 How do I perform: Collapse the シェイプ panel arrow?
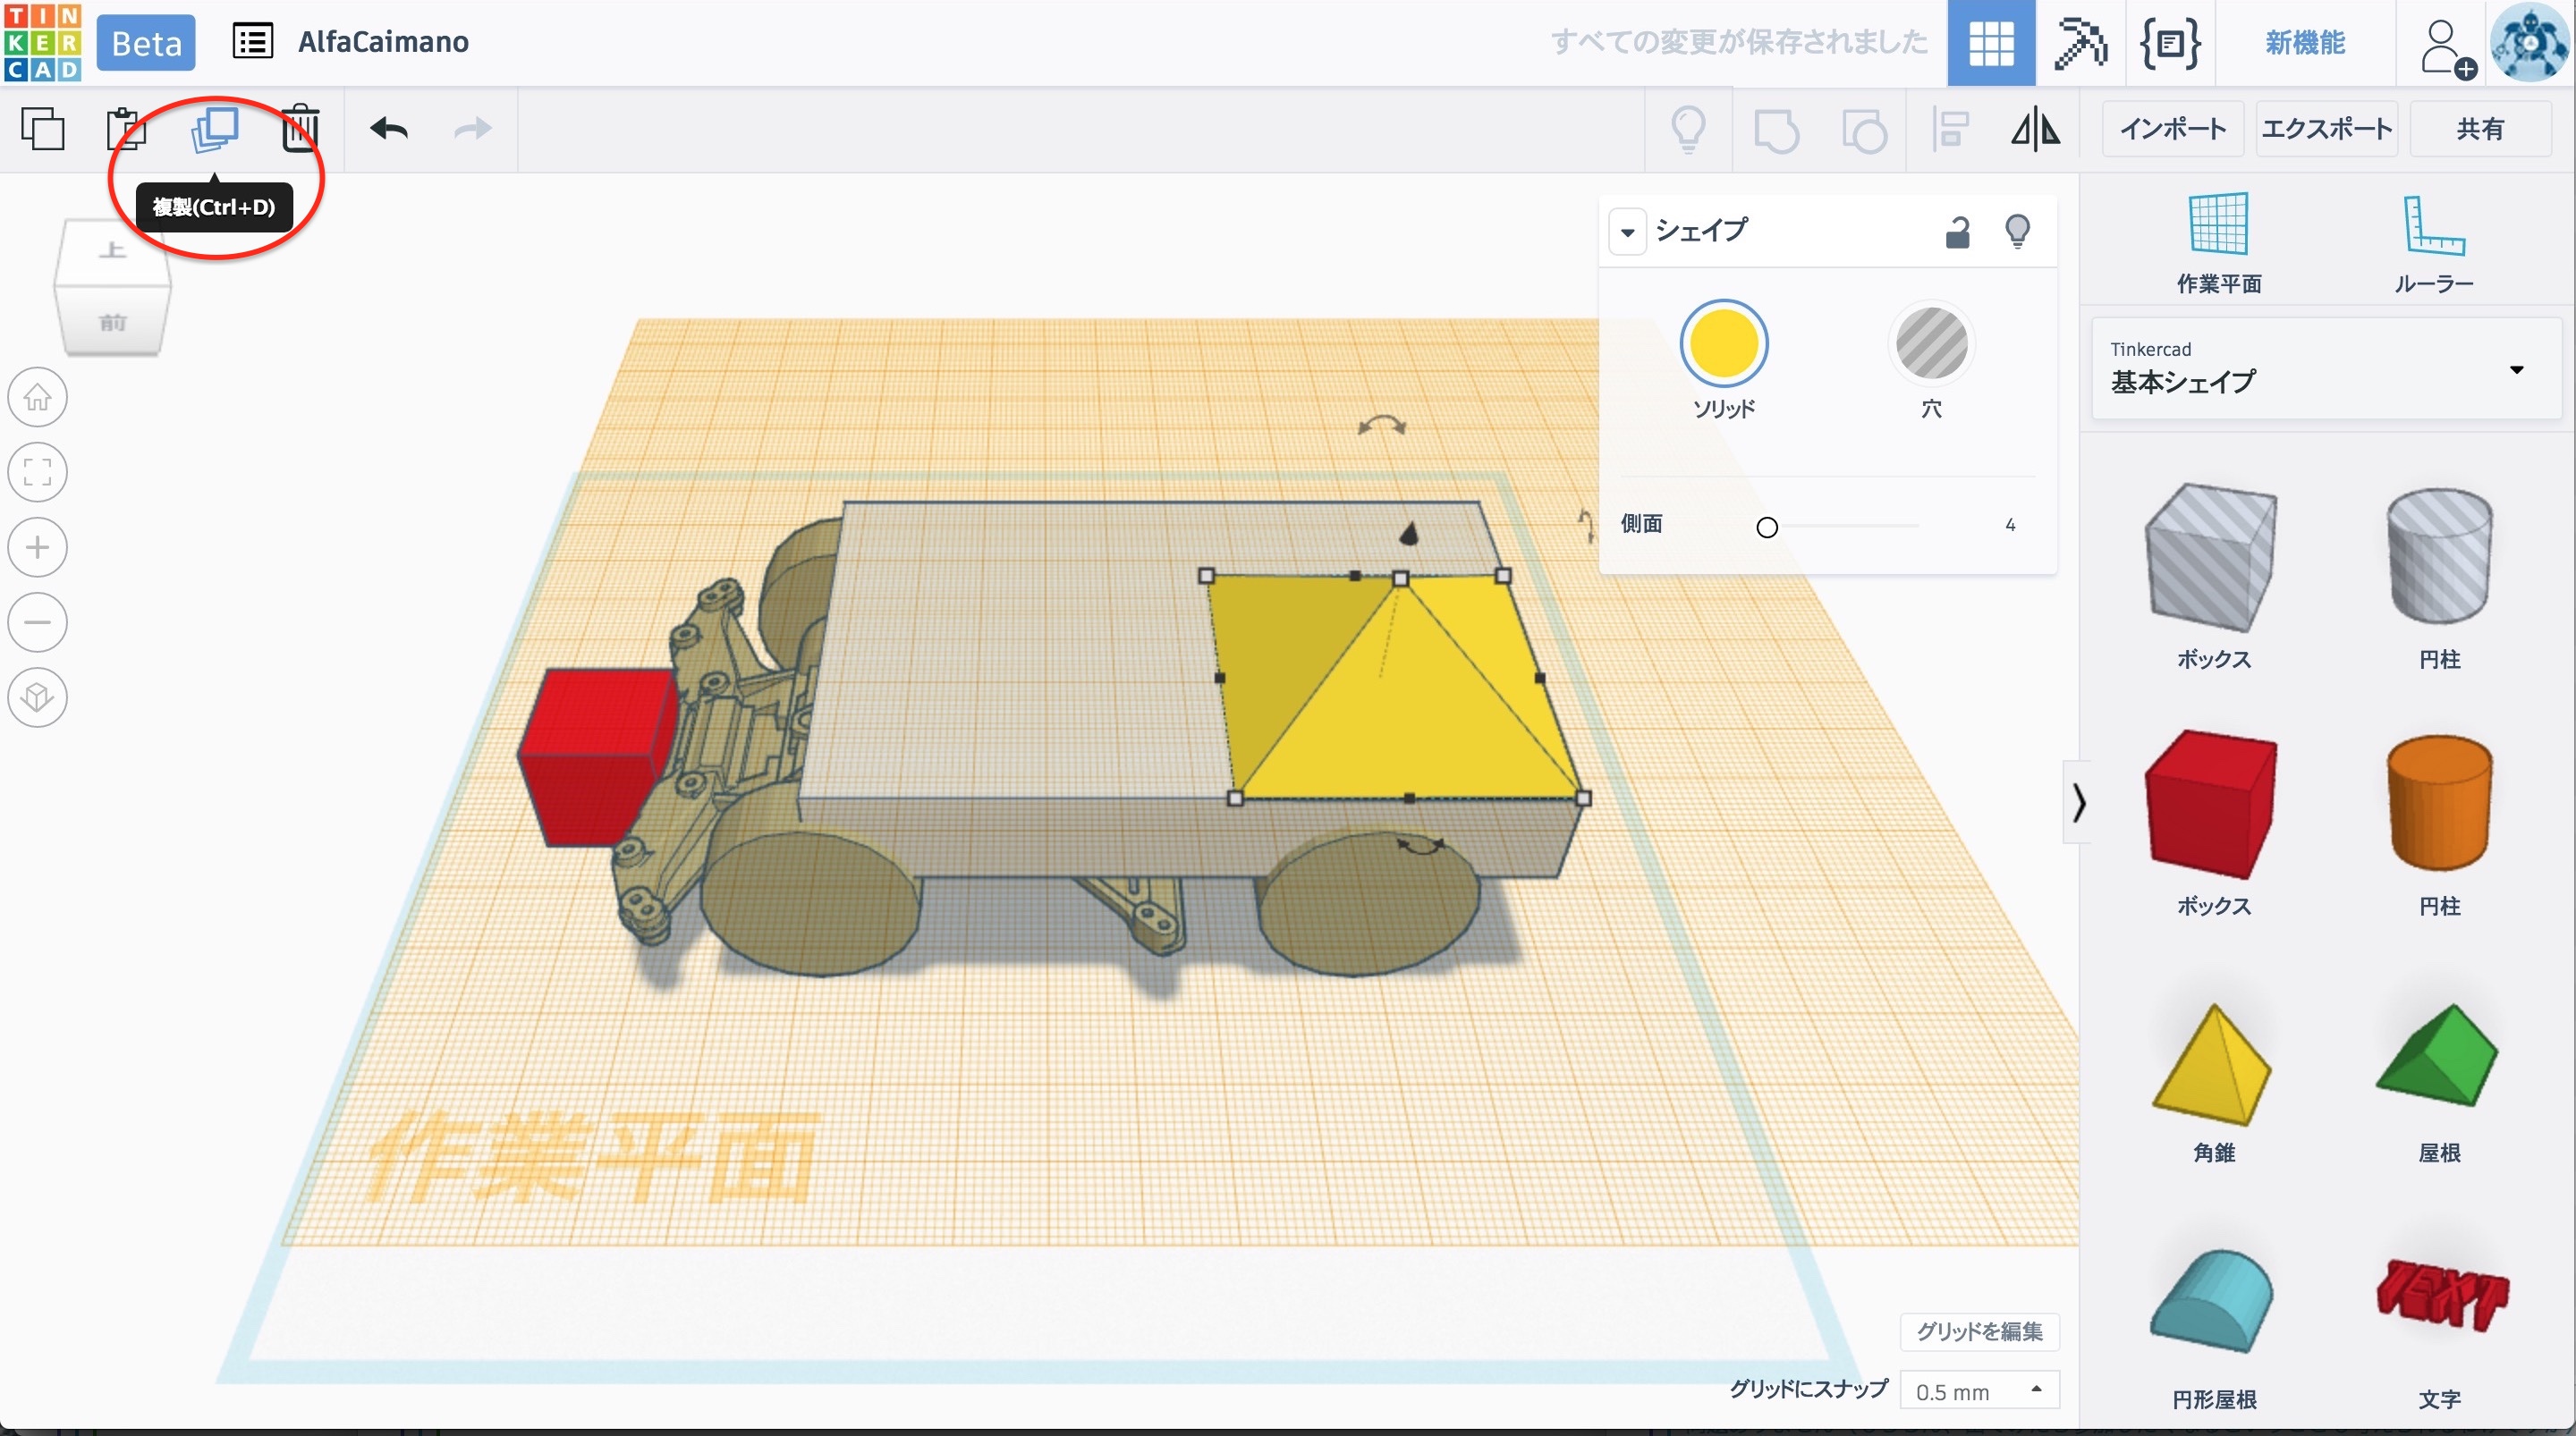click(1627, 232)
